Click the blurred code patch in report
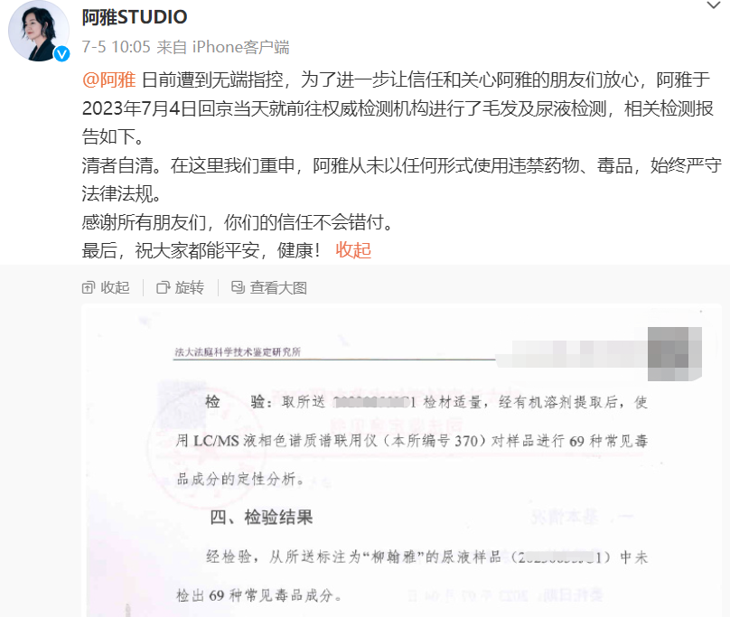Screen dimensions: 730x617 (x=675, y=354)
